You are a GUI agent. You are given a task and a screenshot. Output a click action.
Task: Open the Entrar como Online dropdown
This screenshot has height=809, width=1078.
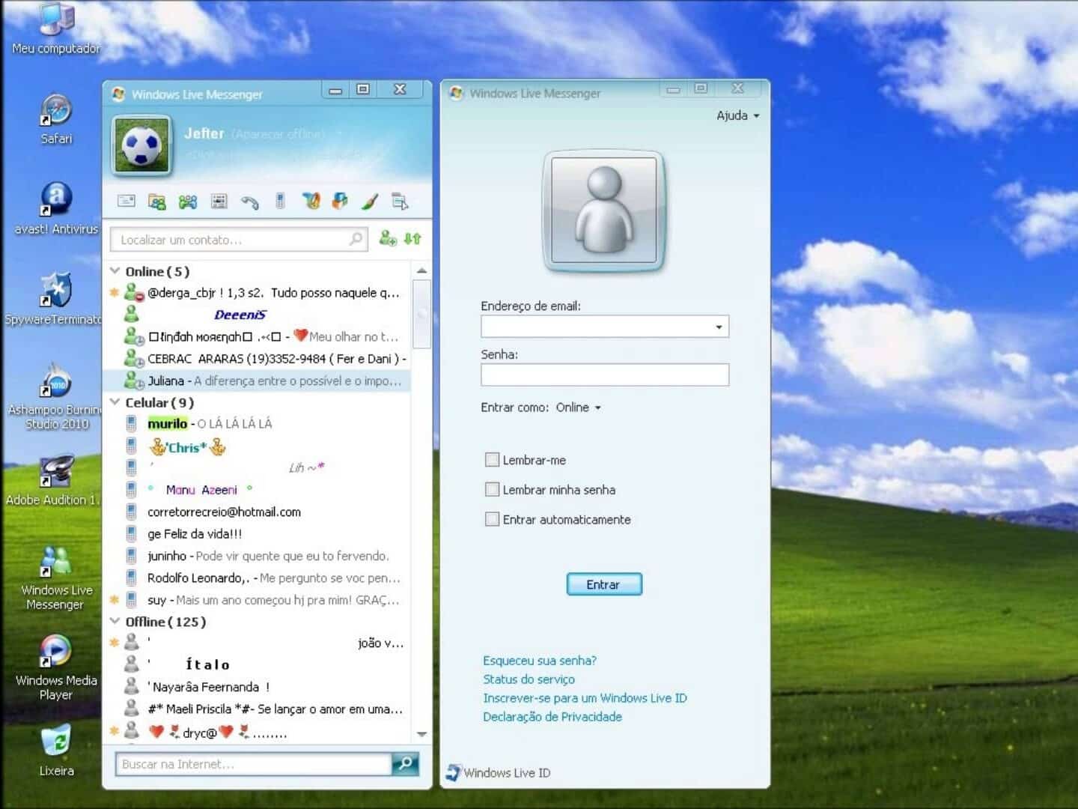click(578, 407)
